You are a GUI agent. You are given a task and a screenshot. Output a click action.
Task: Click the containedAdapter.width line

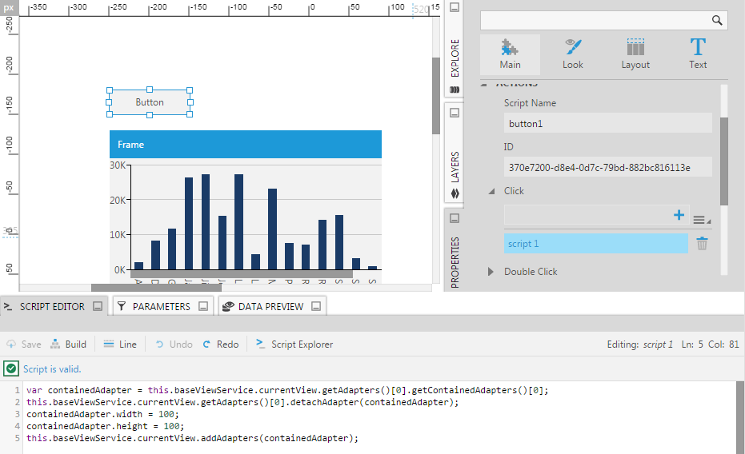coord(102,414)
